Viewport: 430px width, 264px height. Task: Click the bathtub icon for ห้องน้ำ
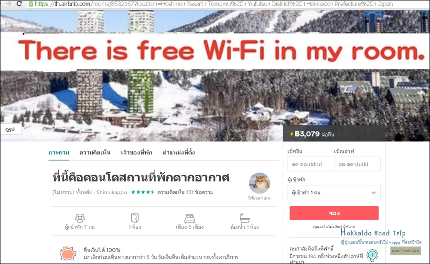click(244, 218)
